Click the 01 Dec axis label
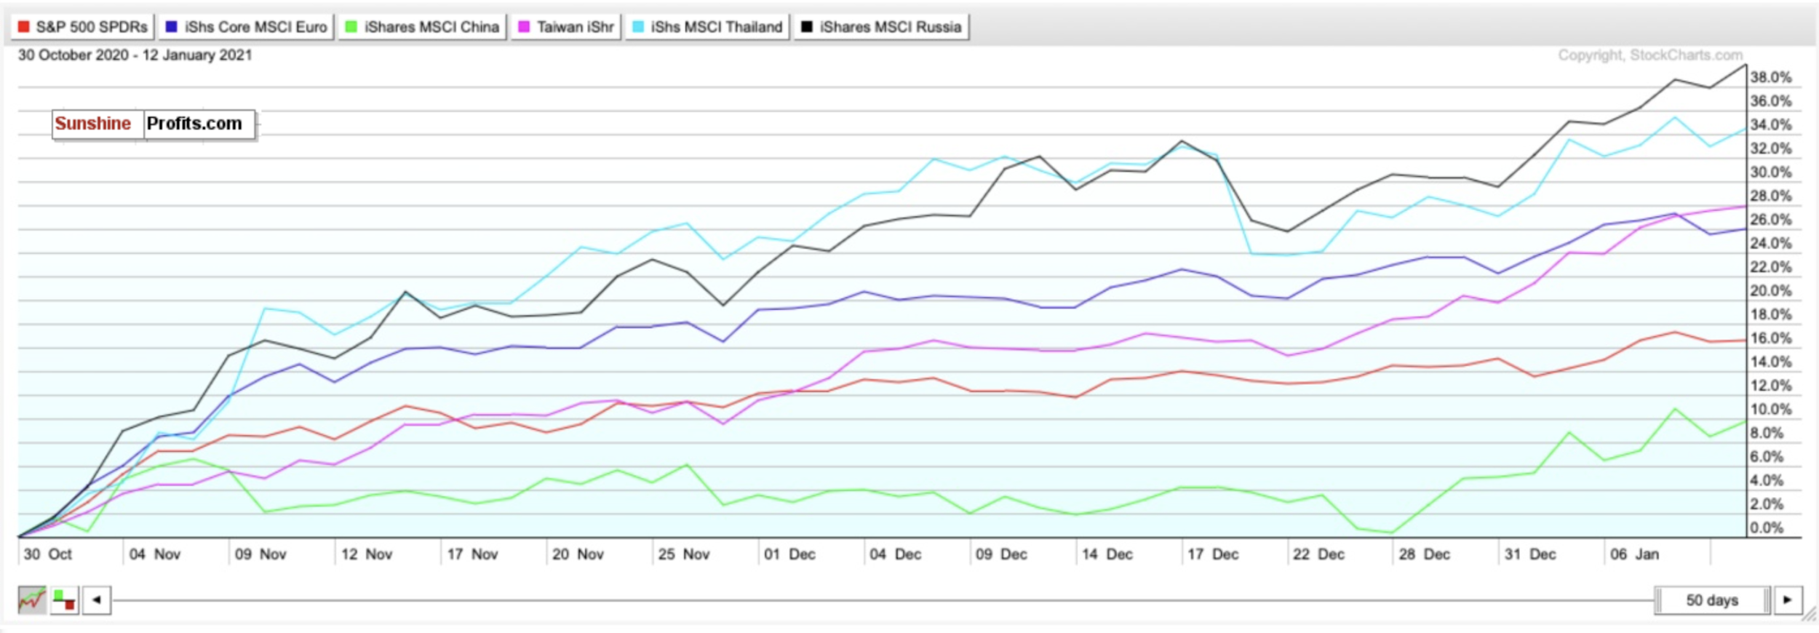This screenshot has height=633, width=1819. (x=789, y=554)
